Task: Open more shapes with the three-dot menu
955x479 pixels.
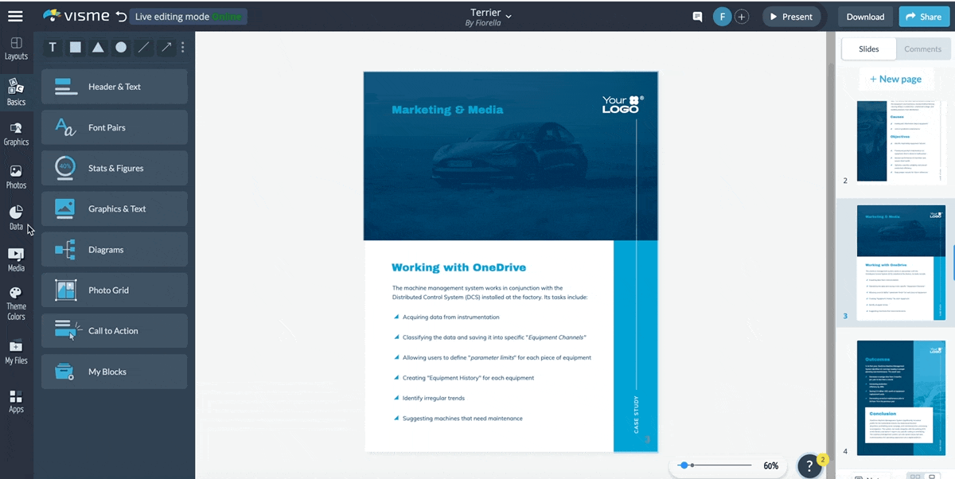Action: pos(182,47)
